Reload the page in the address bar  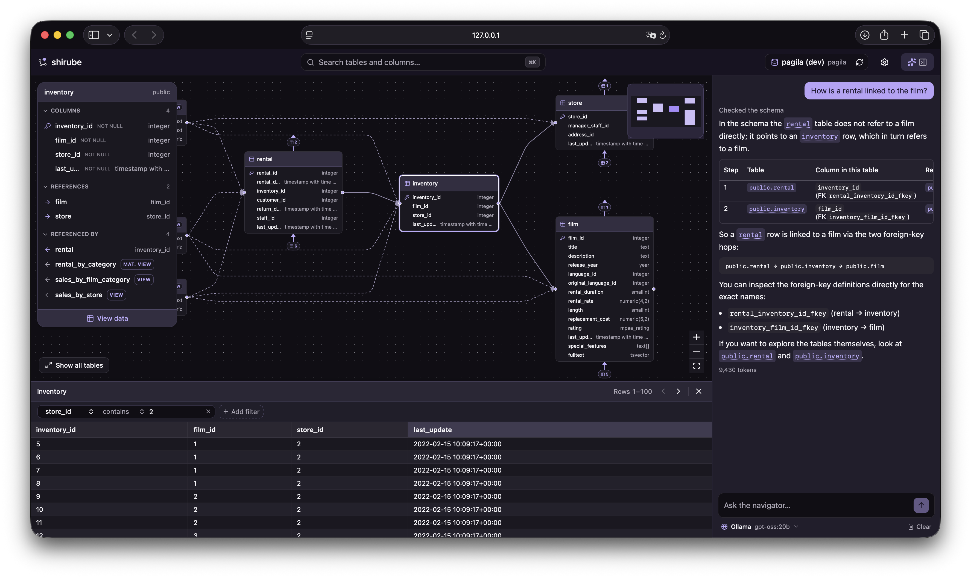[662, 35]
